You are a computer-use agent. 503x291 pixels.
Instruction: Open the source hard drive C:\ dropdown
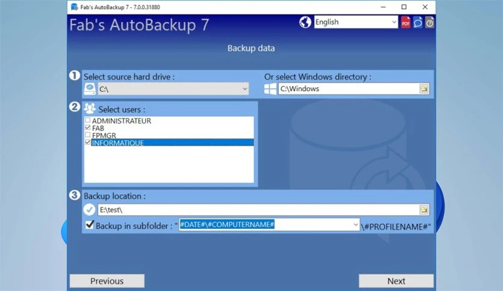pyautogui.click(x=173, y=89)
